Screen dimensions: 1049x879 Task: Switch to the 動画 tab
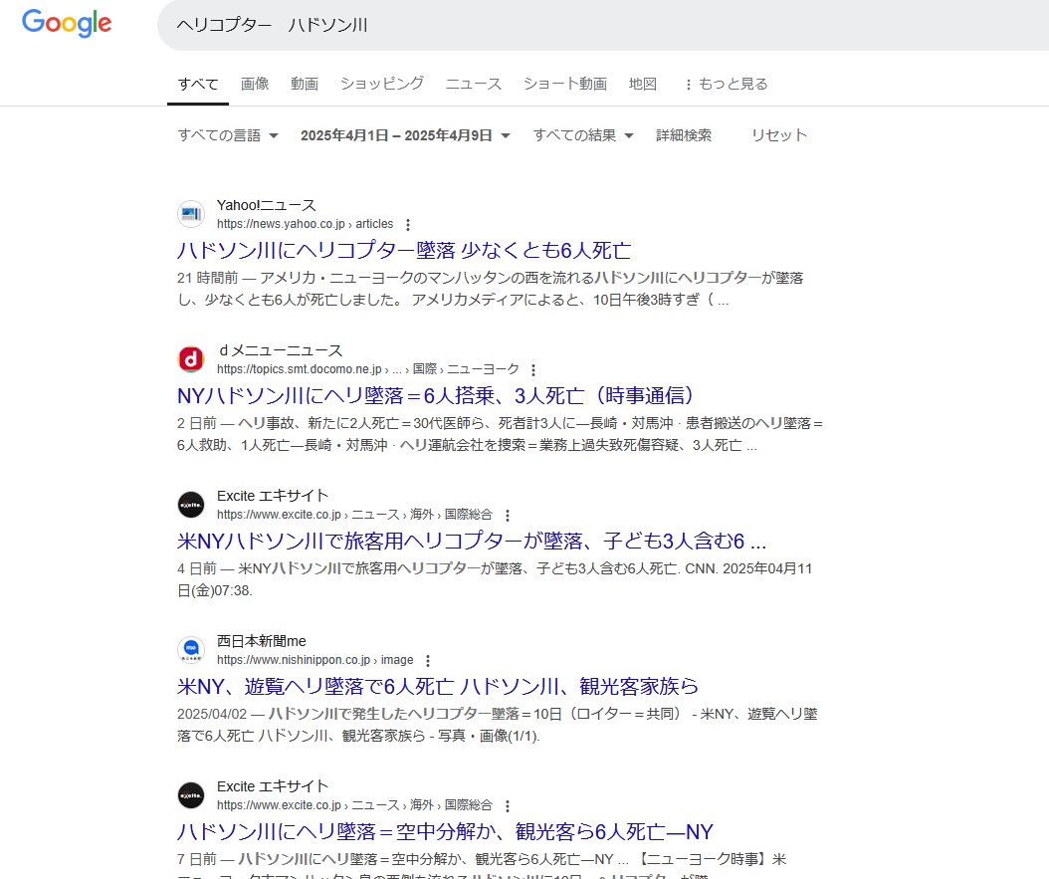305,84
